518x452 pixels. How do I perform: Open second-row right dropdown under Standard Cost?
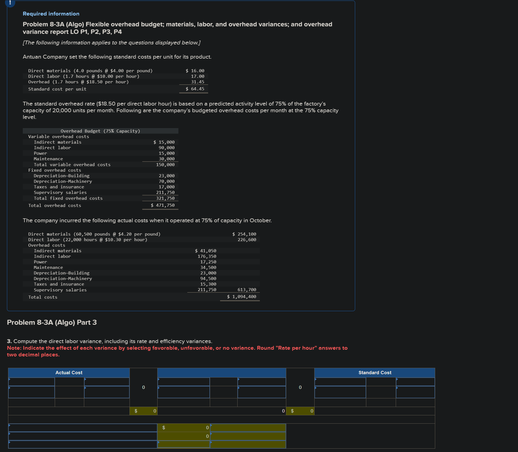point(415,392)
